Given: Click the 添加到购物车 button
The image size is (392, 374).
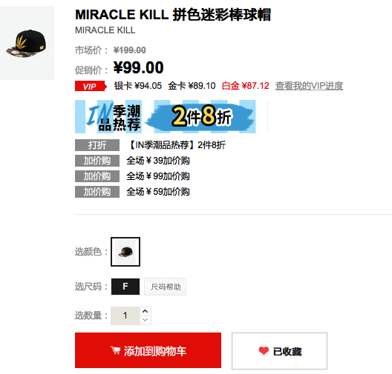Looking at the screenshot, I should coord(148,350).
